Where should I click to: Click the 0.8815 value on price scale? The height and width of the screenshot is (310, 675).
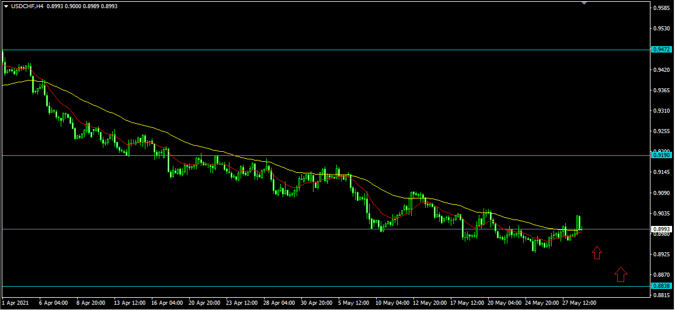[x=662, y=295]
